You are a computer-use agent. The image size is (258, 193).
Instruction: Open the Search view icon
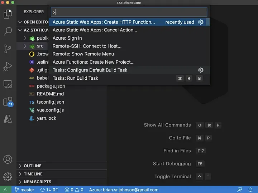8,31
